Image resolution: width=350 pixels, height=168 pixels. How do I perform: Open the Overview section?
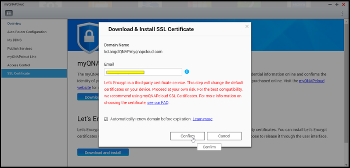(14, 23)
